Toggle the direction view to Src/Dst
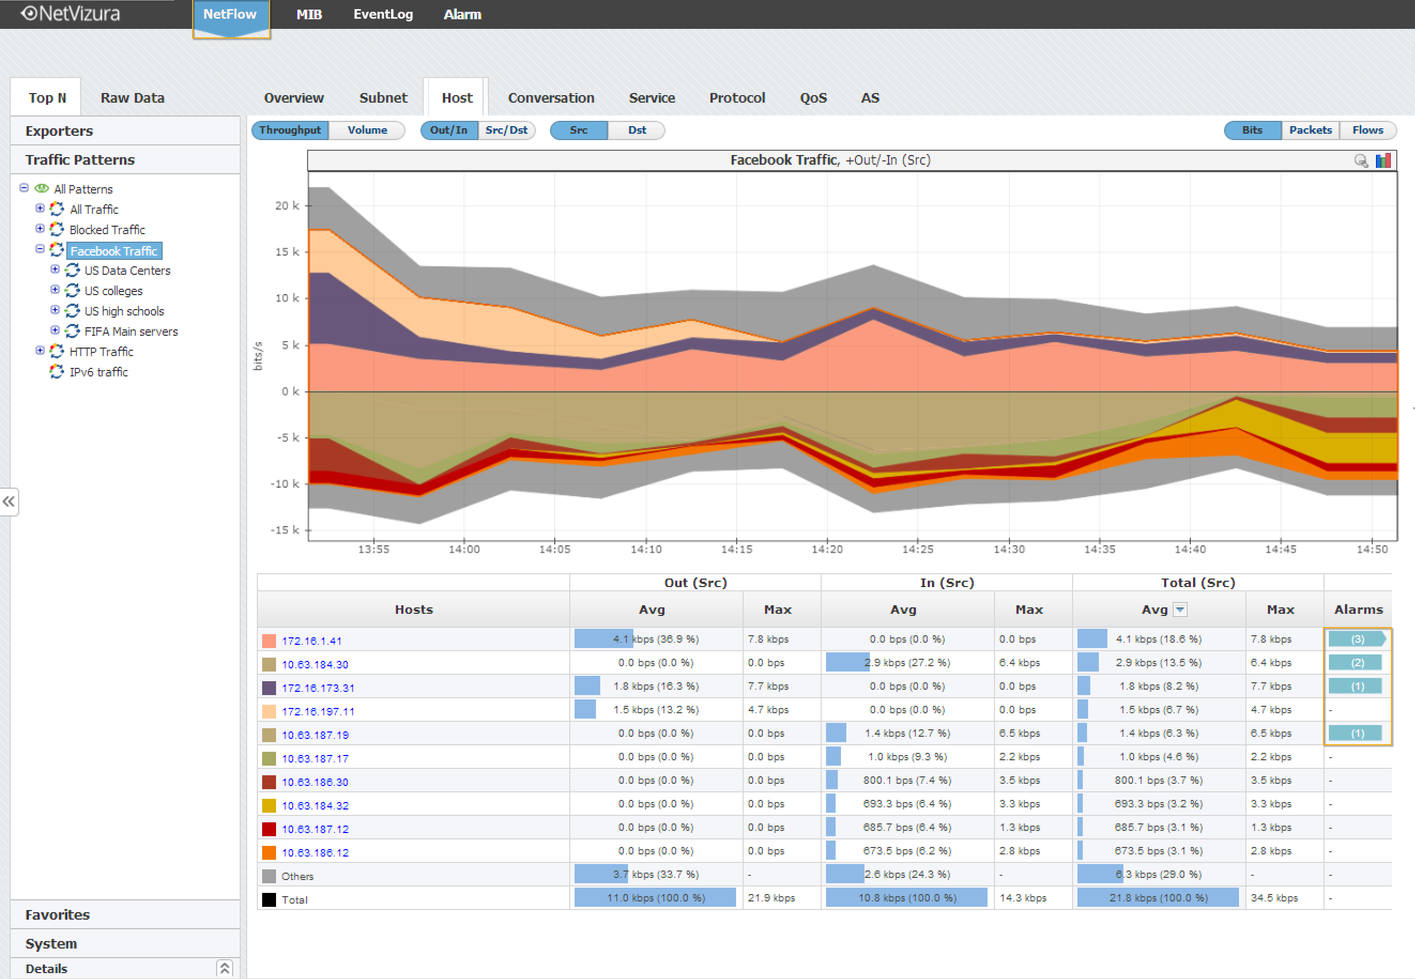This screenshot has width=1415, height=979. click(x=506, y=130)
